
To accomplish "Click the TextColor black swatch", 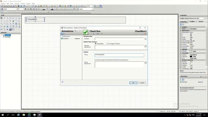I will coord(191,57).
